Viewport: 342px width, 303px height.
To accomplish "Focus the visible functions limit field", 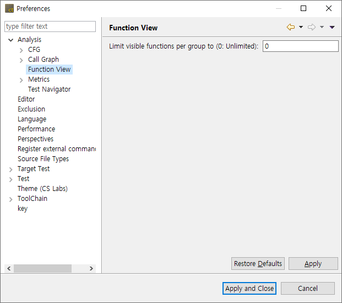I will click(300, 46).
